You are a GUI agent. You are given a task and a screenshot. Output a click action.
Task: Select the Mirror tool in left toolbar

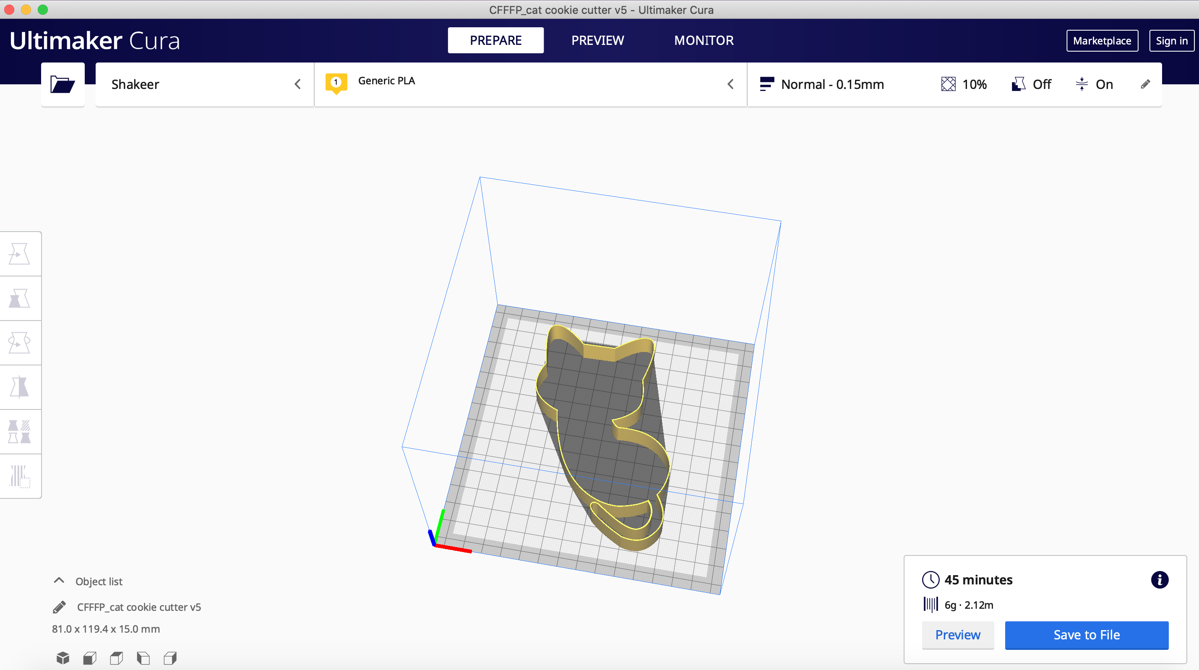[20, 387]
